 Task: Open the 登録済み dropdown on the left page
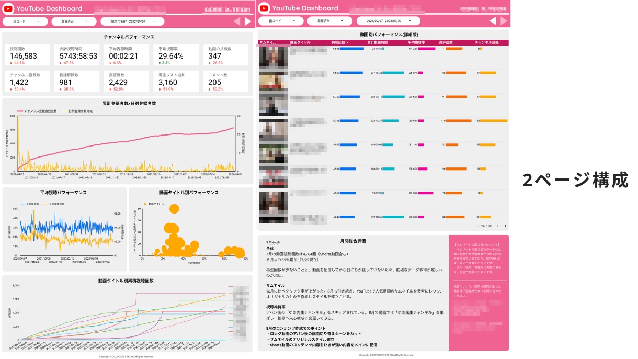(74, 21)
